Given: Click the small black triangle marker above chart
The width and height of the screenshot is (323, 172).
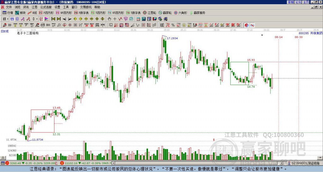Looking at the screenshot, I should [x=262, y=35].
